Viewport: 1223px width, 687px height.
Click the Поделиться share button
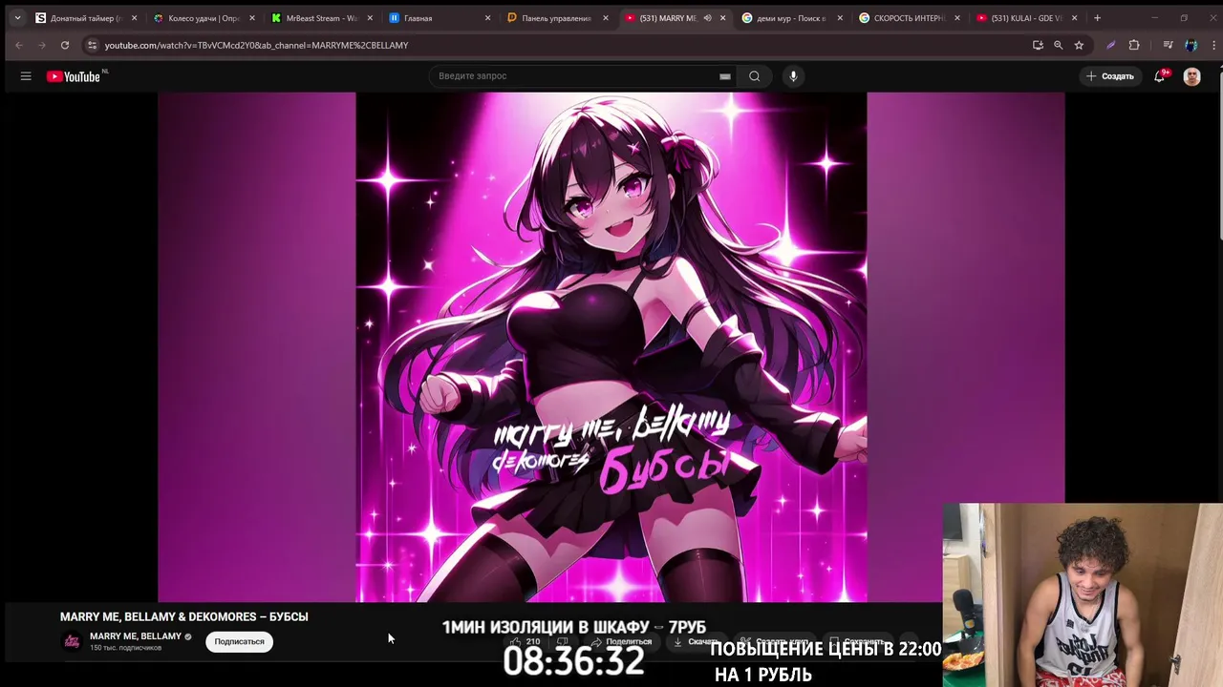point(621,642)
